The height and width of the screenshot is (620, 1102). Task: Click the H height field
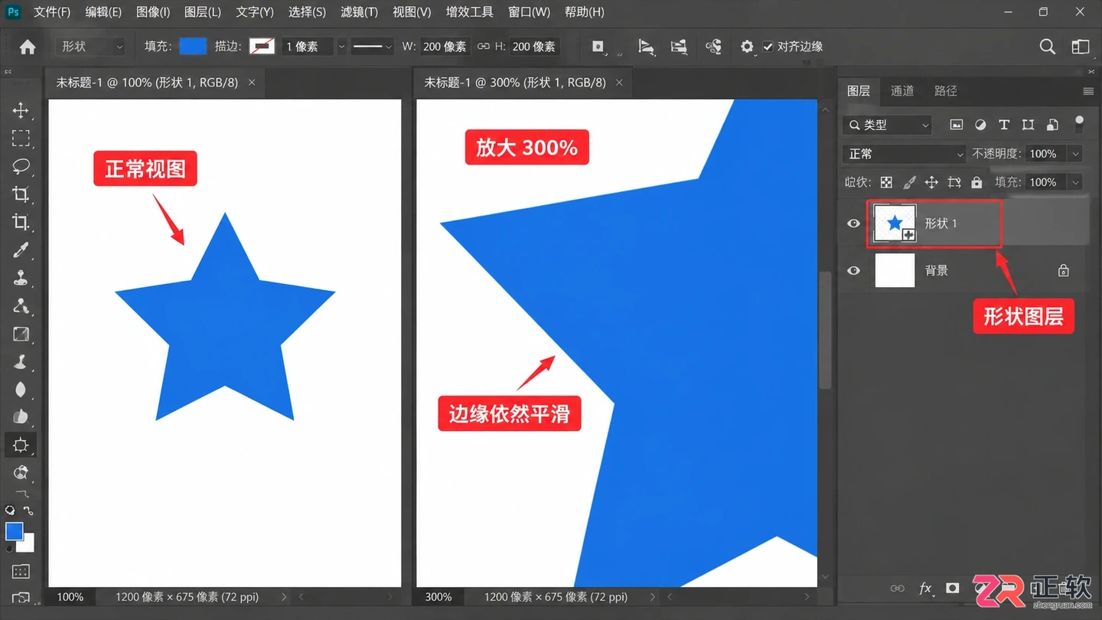[534, 47]
